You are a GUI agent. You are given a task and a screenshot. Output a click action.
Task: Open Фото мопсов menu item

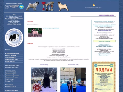9,85
